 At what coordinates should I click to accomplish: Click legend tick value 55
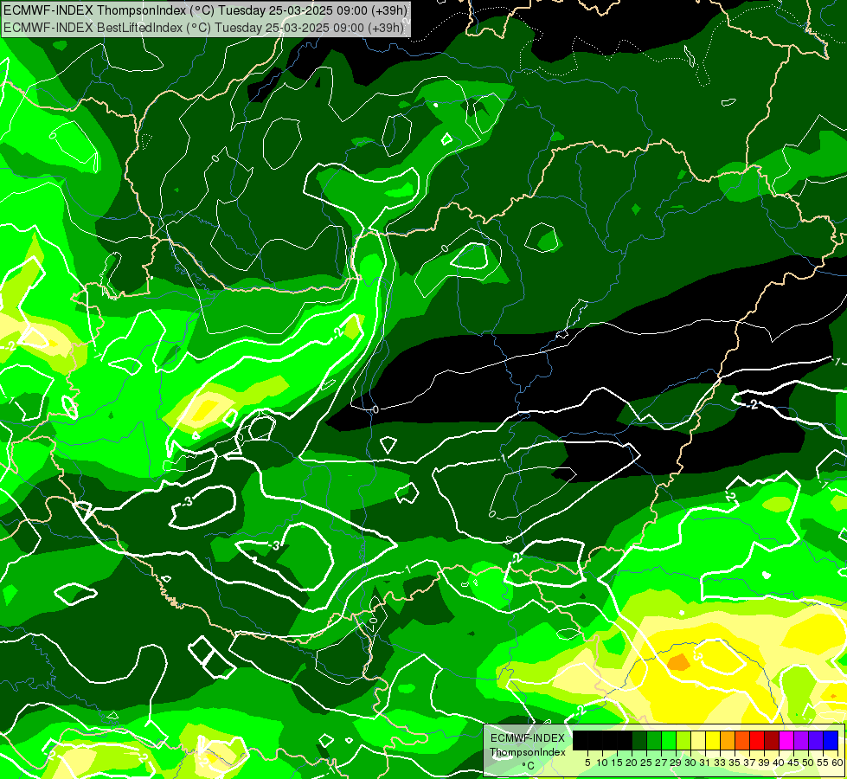(824, 763)
